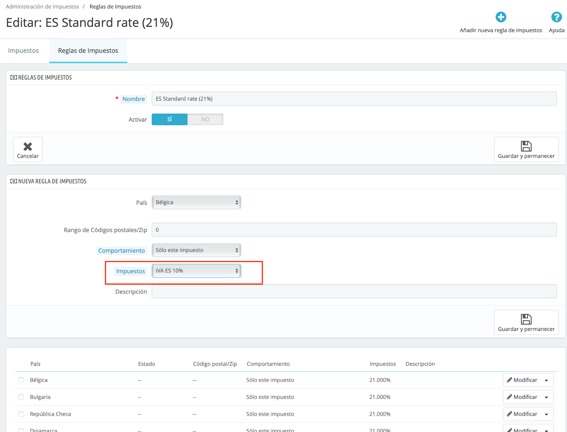The width and height of the screenshot is (567, 432).
Task: Click the pencil Modificar icon for Bélgica
Action: (509, 380)
